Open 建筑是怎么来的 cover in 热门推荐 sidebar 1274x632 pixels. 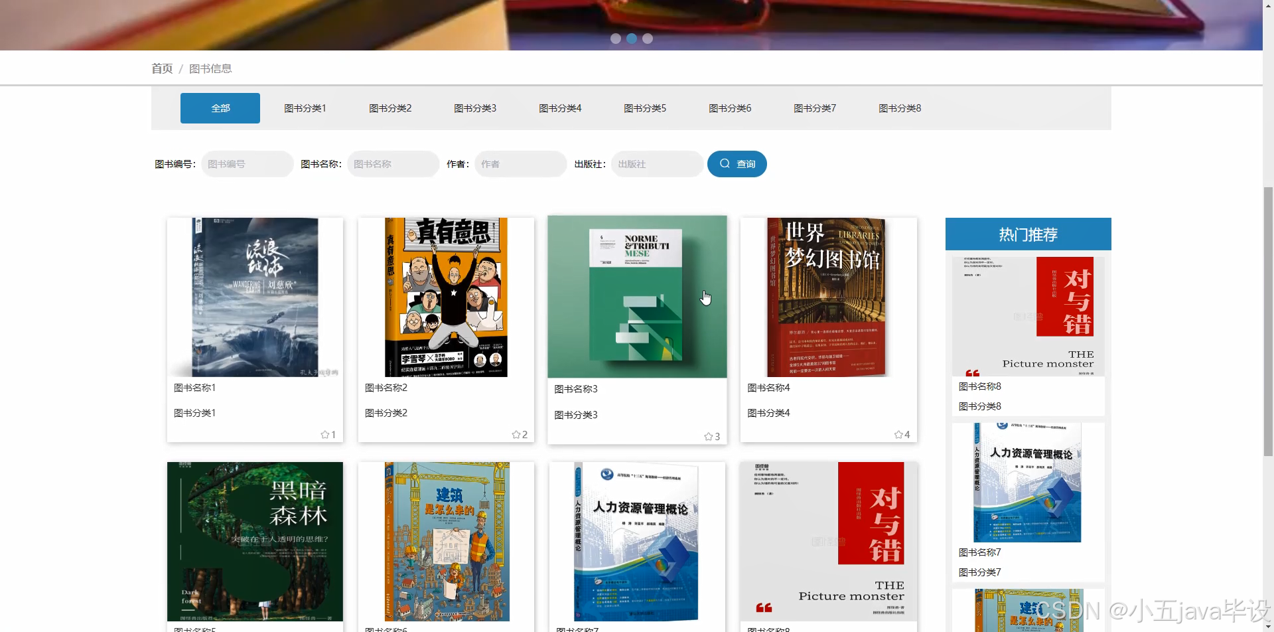(1028, 610)
